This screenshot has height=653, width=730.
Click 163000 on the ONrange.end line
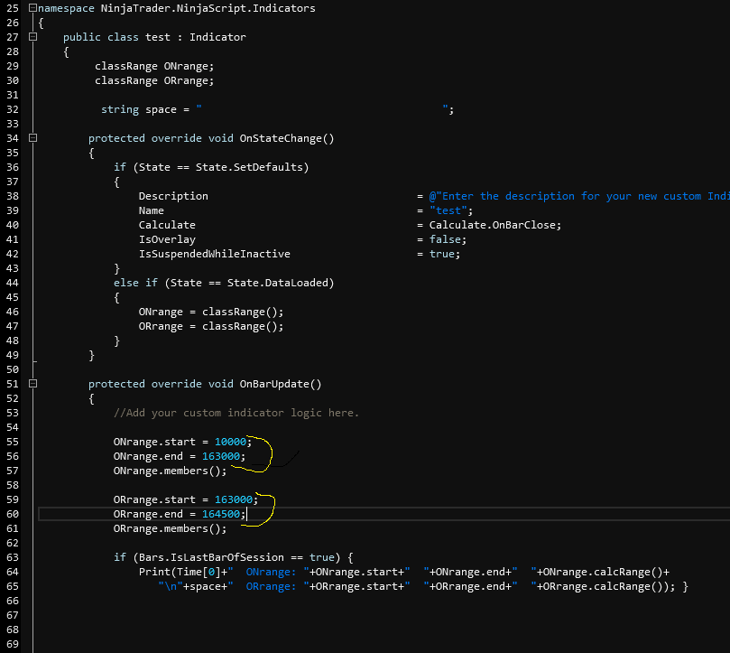pyautogui.click(x=221, y=456)
